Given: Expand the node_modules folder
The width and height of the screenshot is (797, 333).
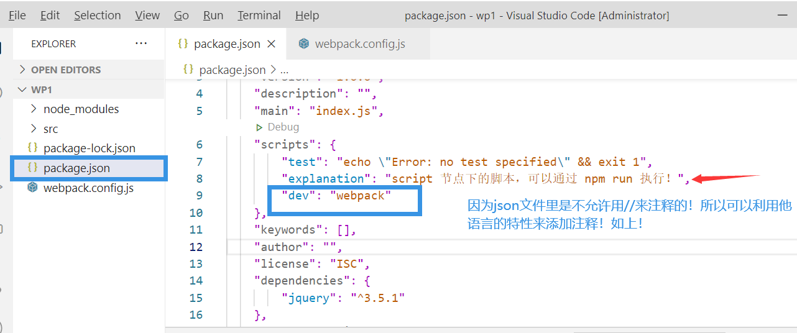Looking at the screenshot, I should 81,109.
